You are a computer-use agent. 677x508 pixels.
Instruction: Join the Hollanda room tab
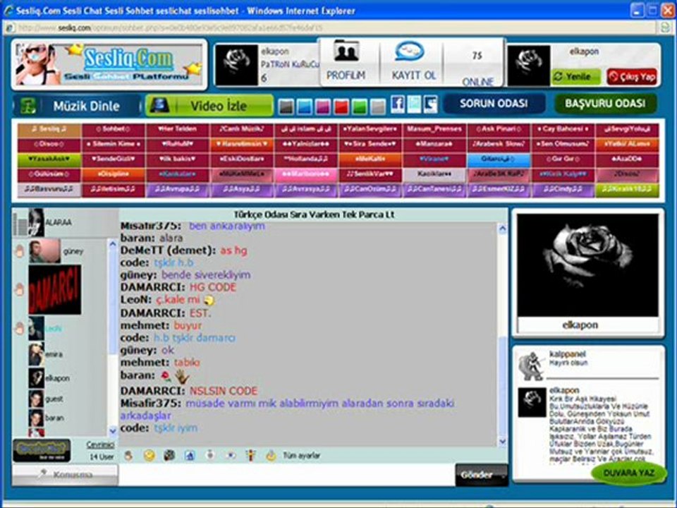point(305,160)
